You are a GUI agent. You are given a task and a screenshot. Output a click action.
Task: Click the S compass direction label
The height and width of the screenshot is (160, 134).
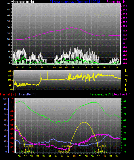[126, 80]
